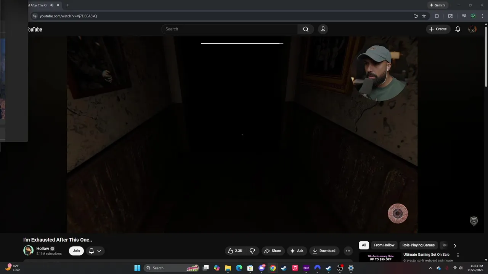The image size is (488, 274).
Task: Open the Settings gear on the taskbar
Action: [351, 268]
